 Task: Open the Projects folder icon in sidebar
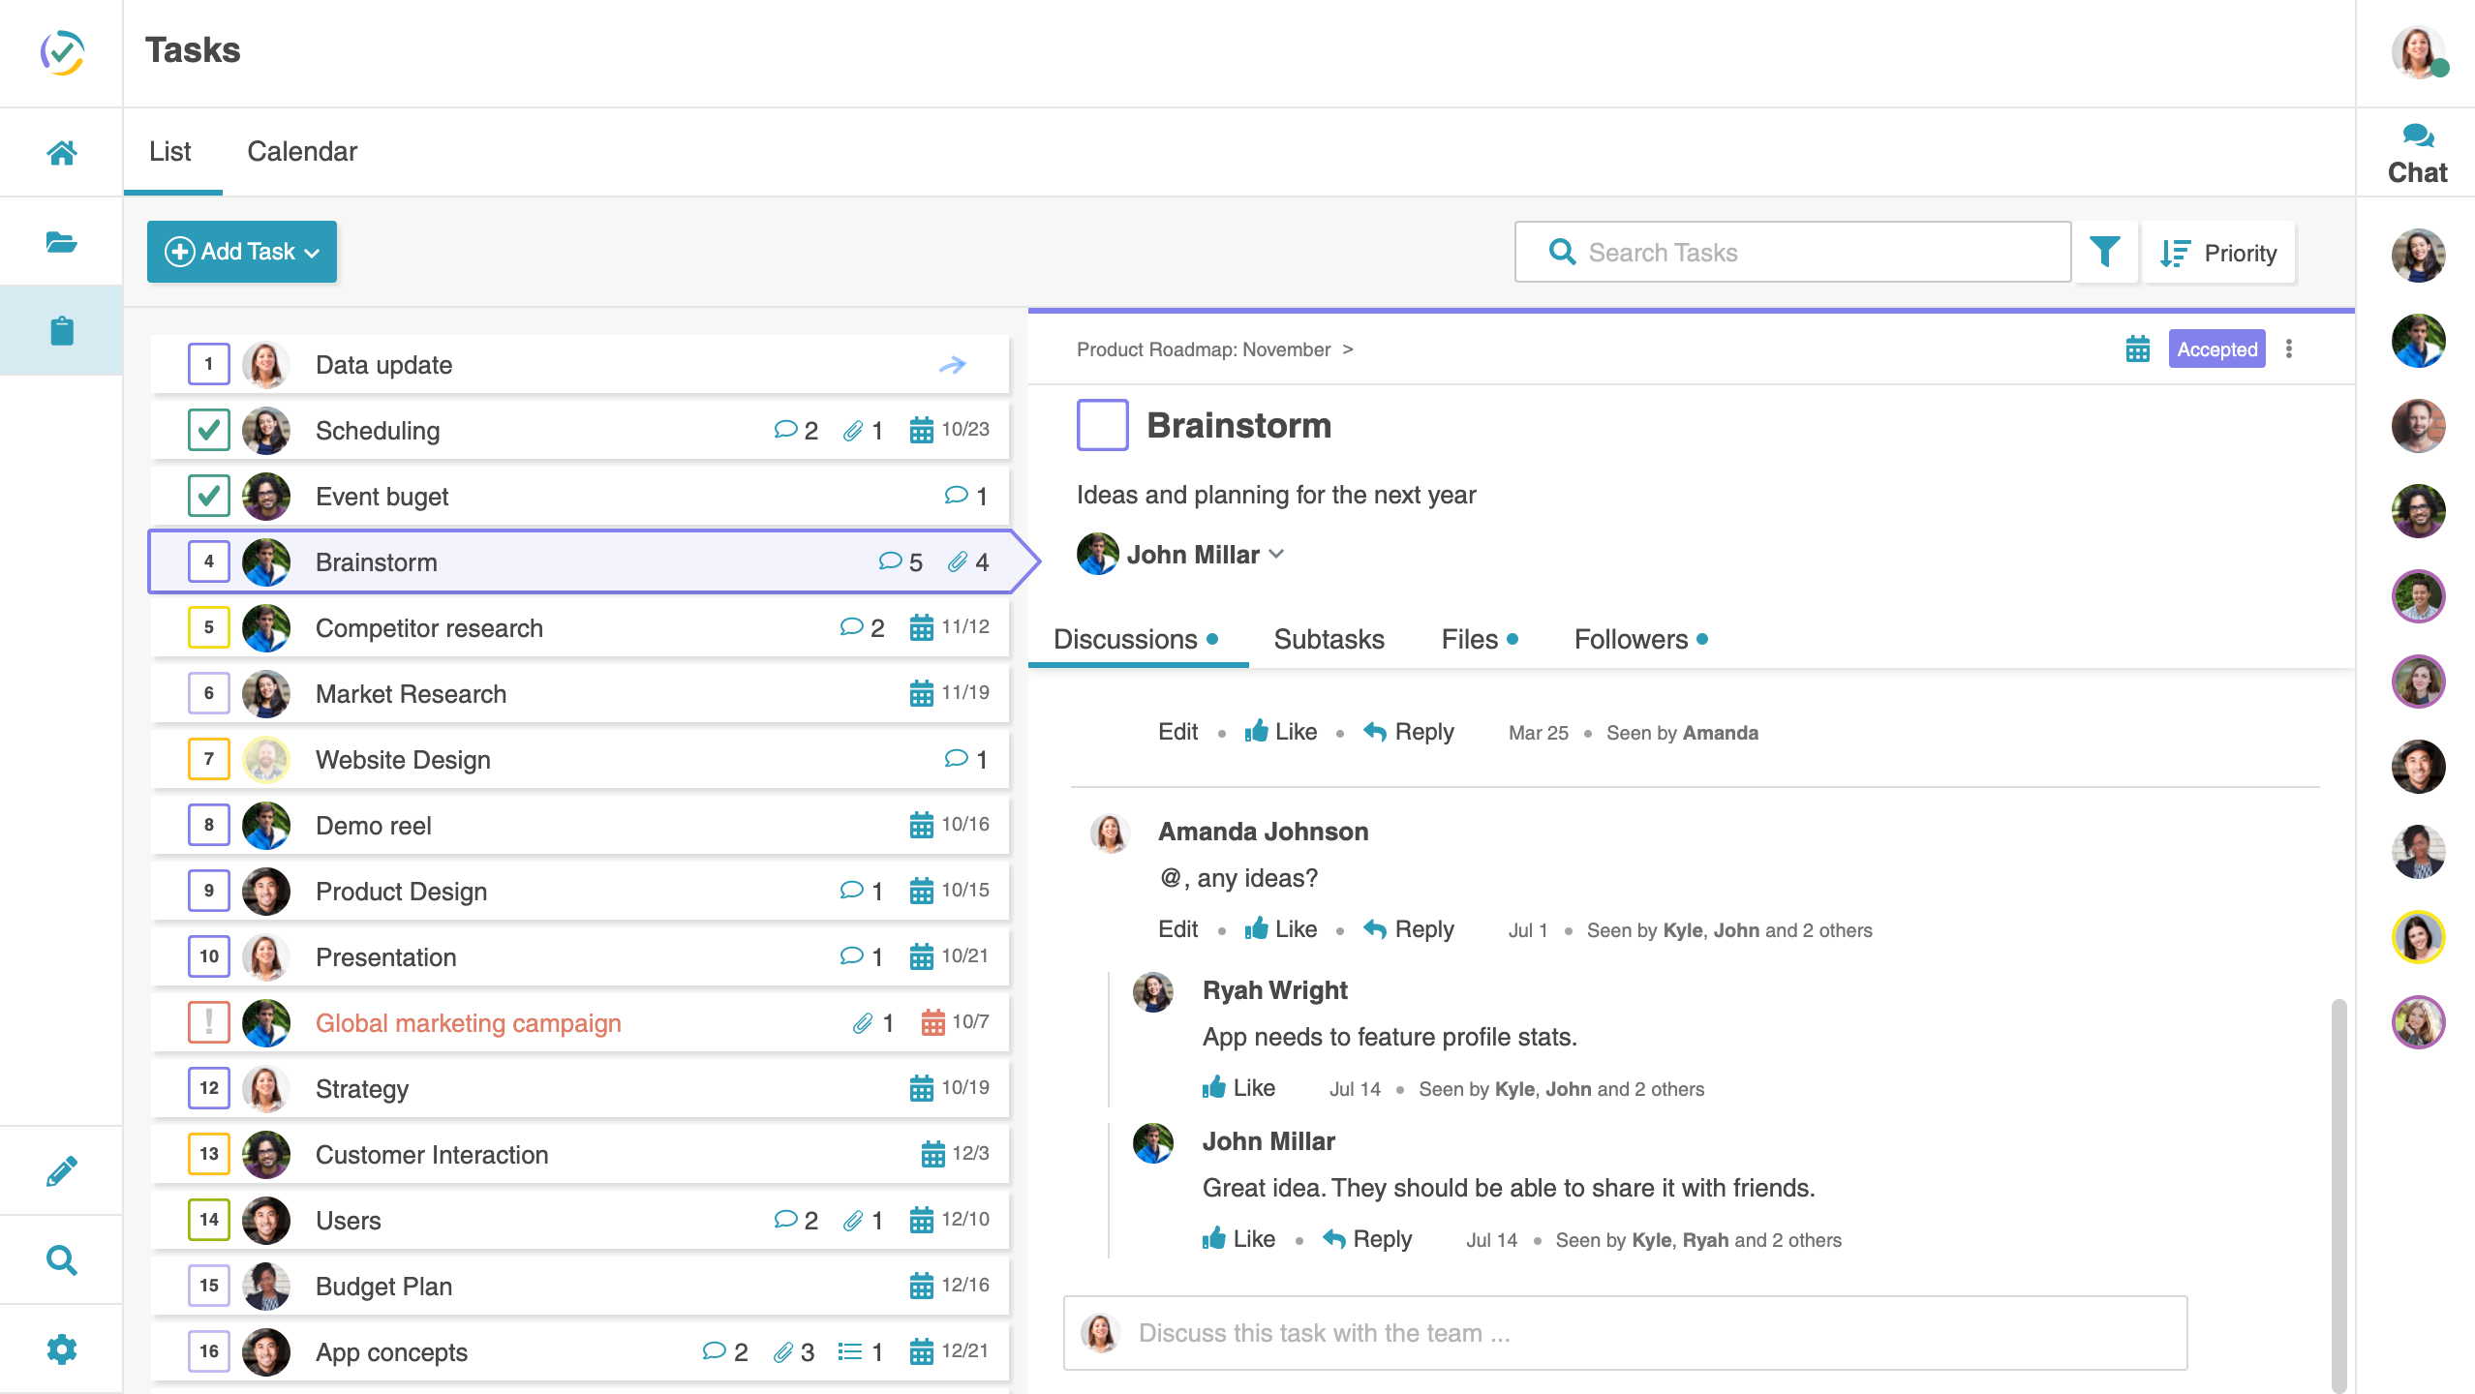point(61,242)
